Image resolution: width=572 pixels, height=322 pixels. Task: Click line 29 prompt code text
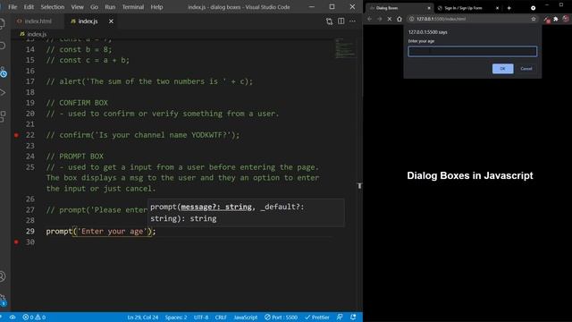pyautogui.click(x=101, y=232)
